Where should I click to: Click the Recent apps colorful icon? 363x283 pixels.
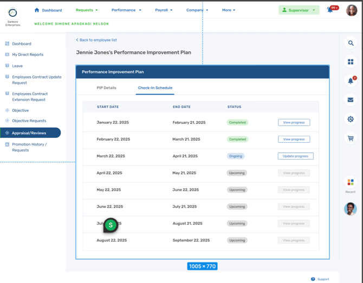pyautogui.click(x=351, y=182)
